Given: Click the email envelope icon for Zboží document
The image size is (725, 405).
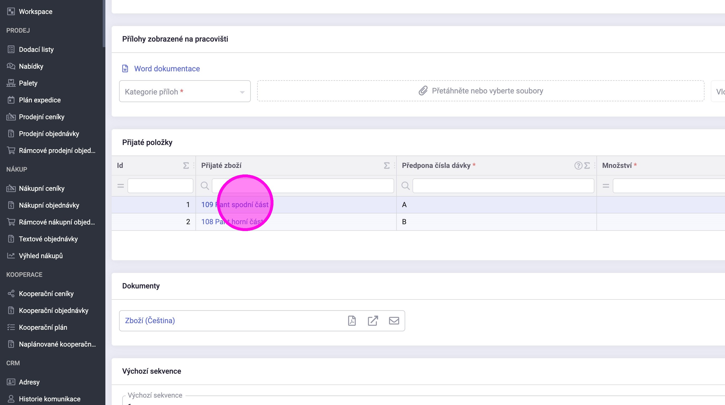Looking at the screenshot, I should (394, 321).
